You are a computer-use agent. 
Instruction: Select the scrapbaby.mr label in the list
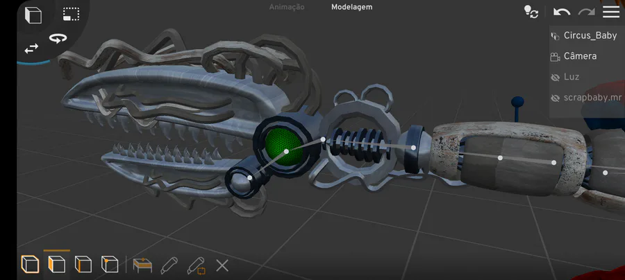(x=592, y=98)
